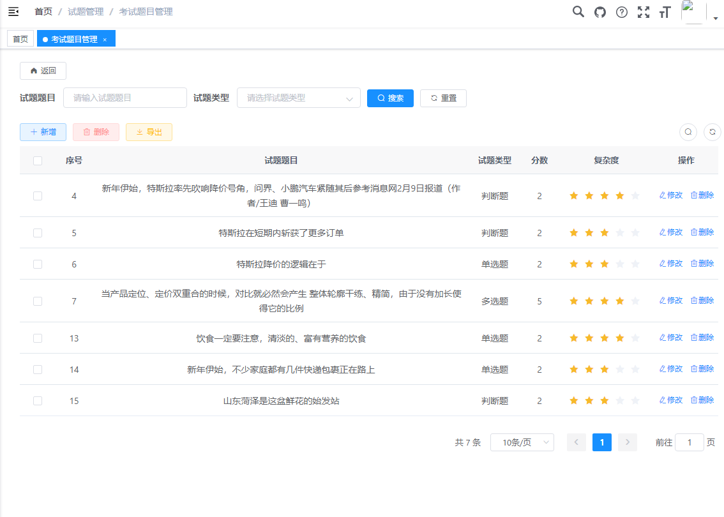Click 修改 for 特斯拉在短期内斩获了更多订单
724x517 pixels.
point(671,232)
